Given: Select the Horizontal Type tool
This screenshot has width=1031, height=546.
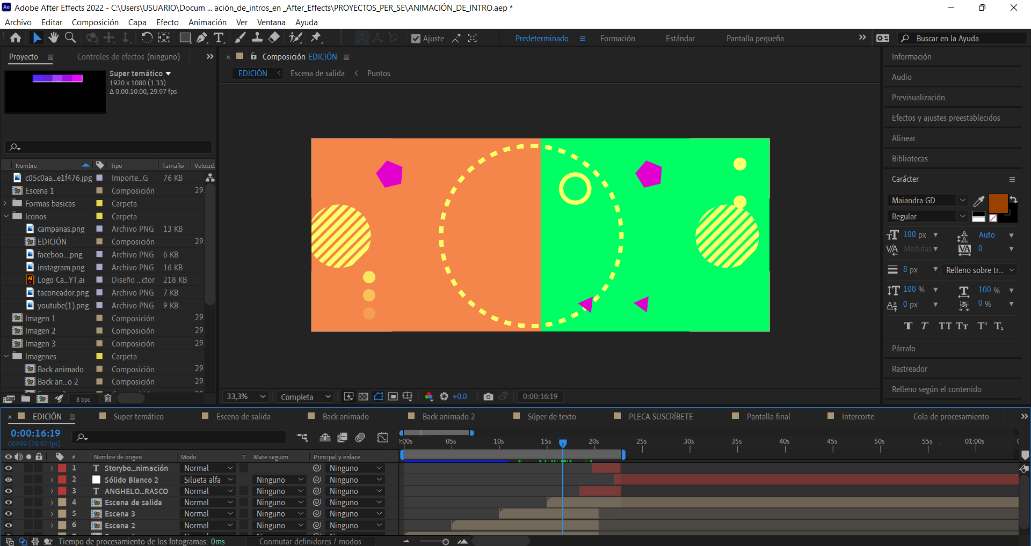Looking at the screenshot, I should coord(219,38).
